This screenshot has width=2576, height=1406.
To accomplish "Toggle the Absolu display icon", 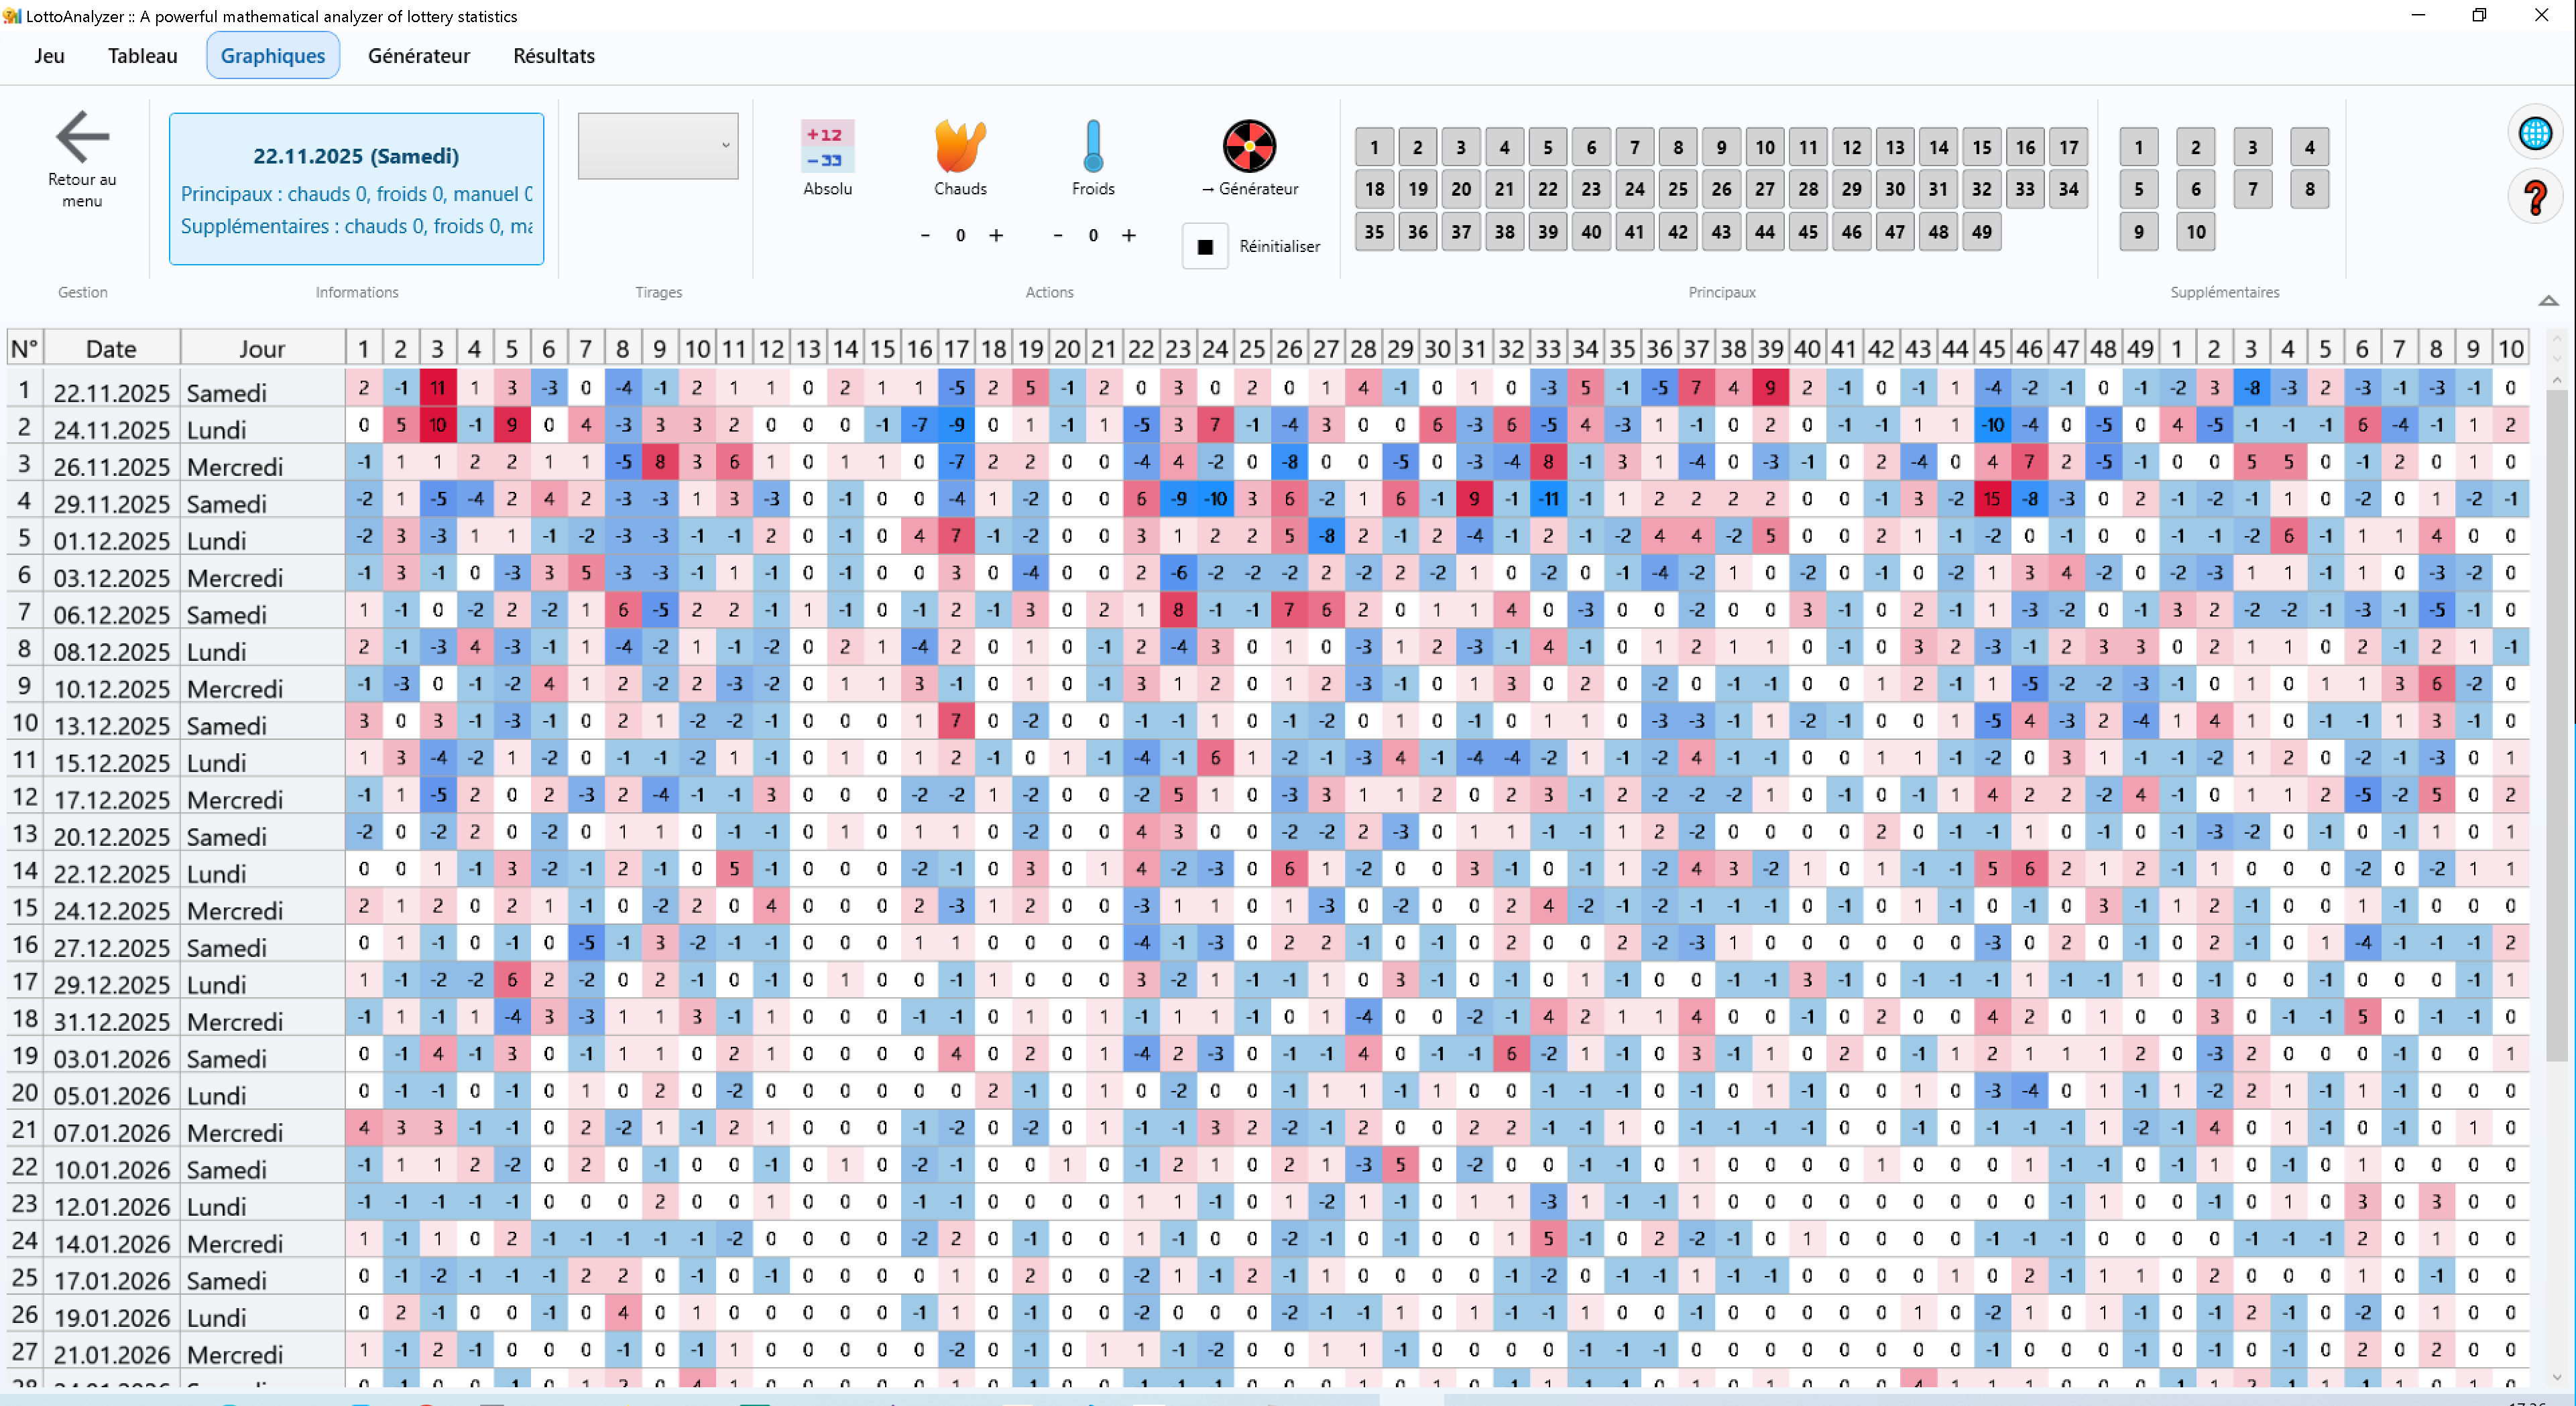I will tap(827, 147).
